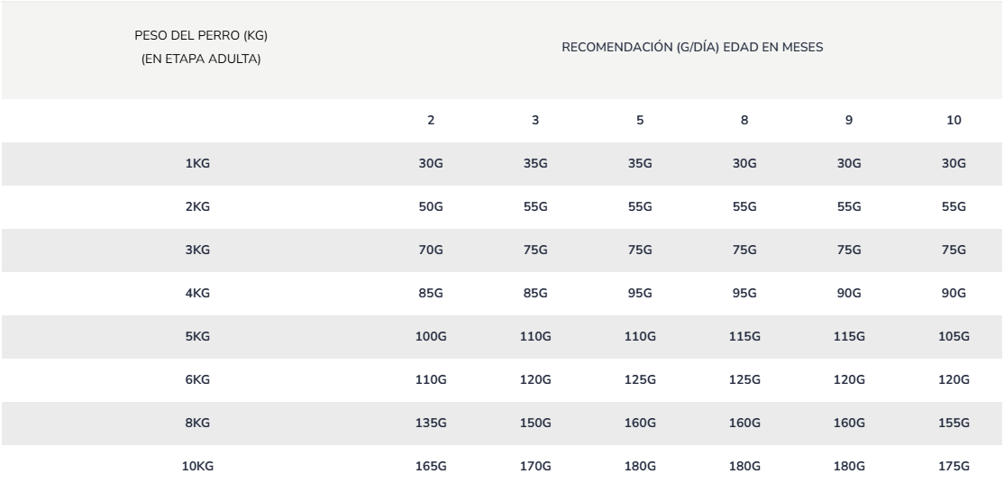Select the 2 months column header
Viewport: 1004px width, 483px height.
pos(431,121)
